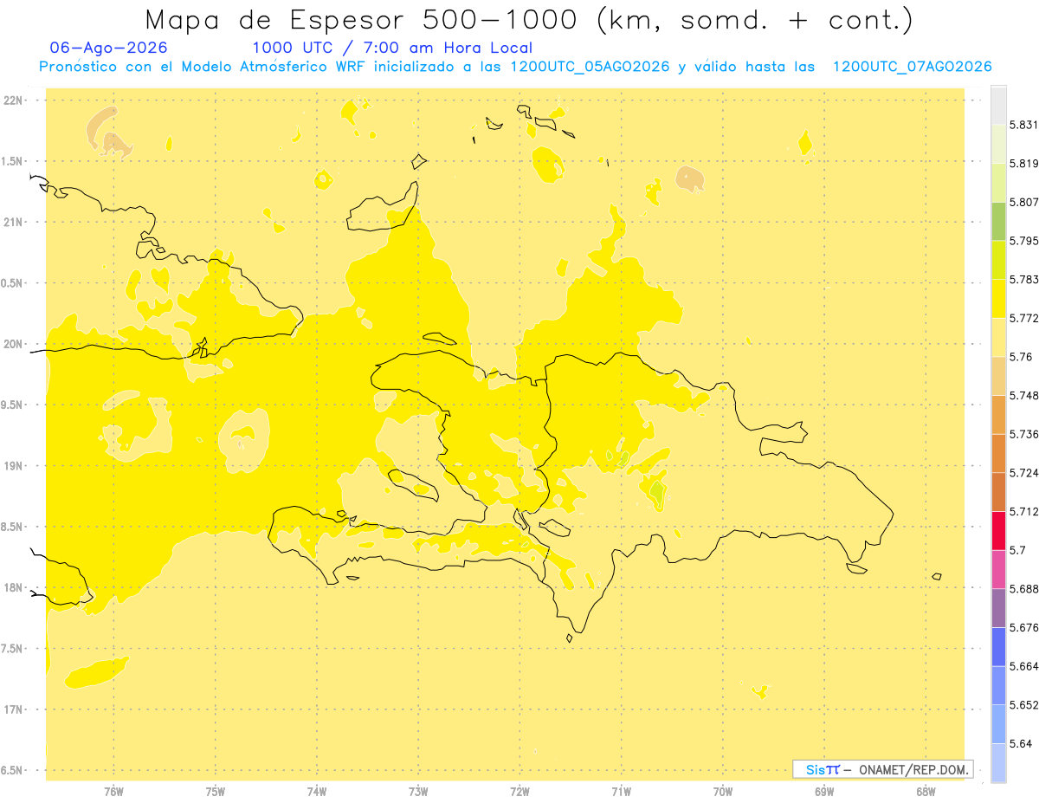Image resolution: width=1039 pixels, height=803 pixels.
Task: Click the 'Pronóstico con el Modelo Atmosférico WRF' line
Action: (x=203, y=67)
